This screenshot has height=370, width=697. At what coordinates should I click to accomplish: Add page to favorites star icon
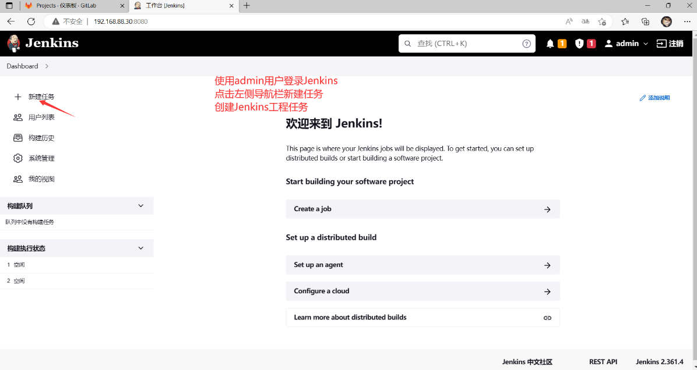pyautogui.click(x=602, y=22)
